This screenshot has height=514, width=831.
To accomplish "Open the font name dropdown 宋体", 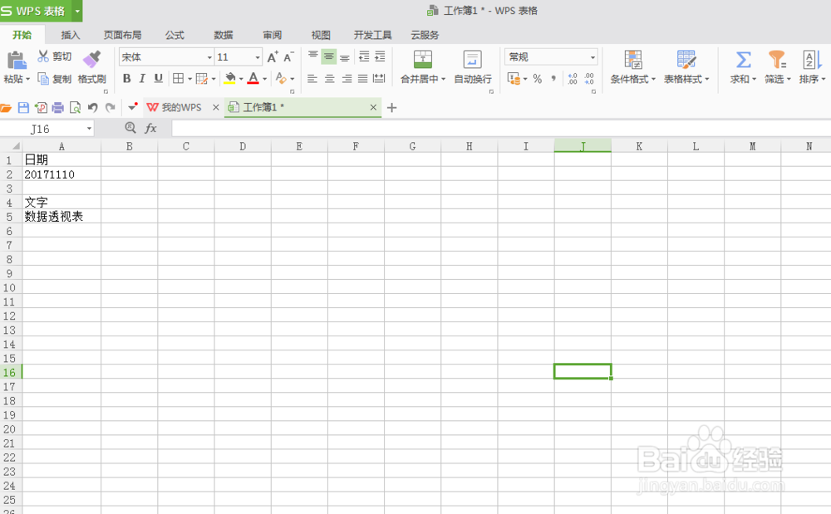I will coord(209,57).
